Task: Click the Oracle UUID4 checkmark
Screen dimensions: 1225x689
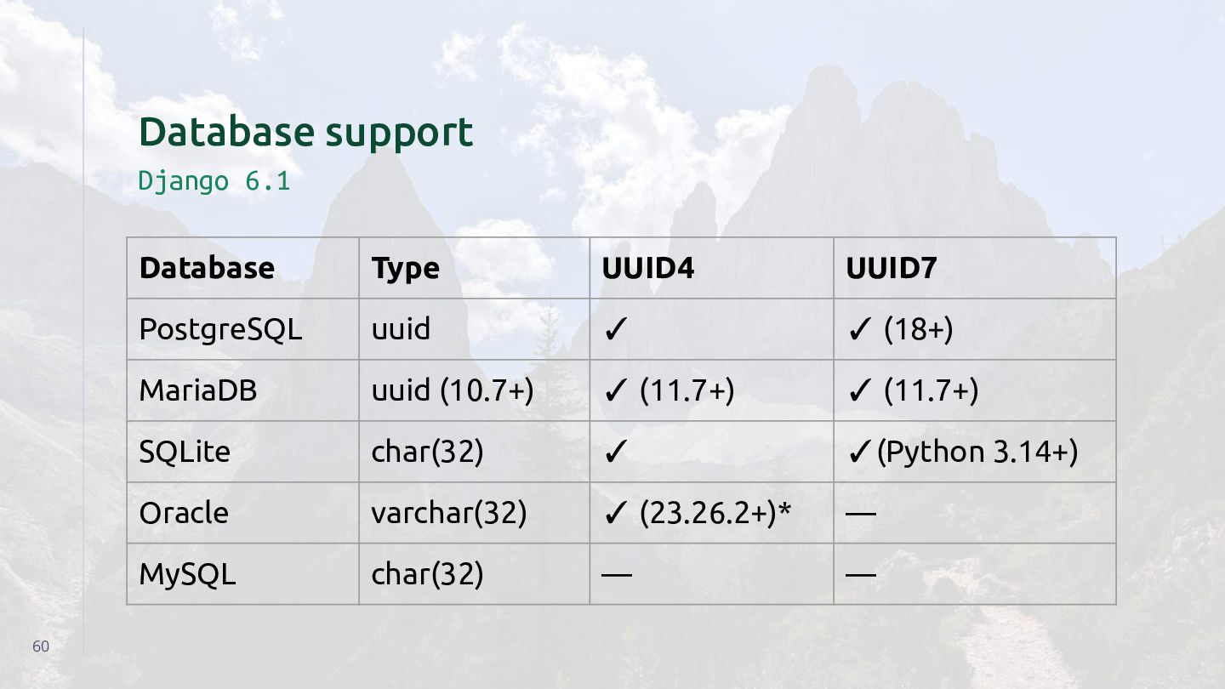Action: [x=615, y=514]
